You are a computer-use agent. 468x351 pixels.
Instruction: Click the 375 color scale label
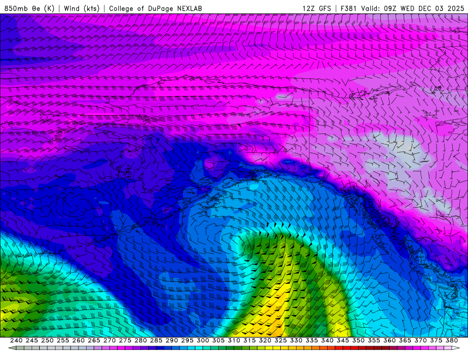coord(436,340)
